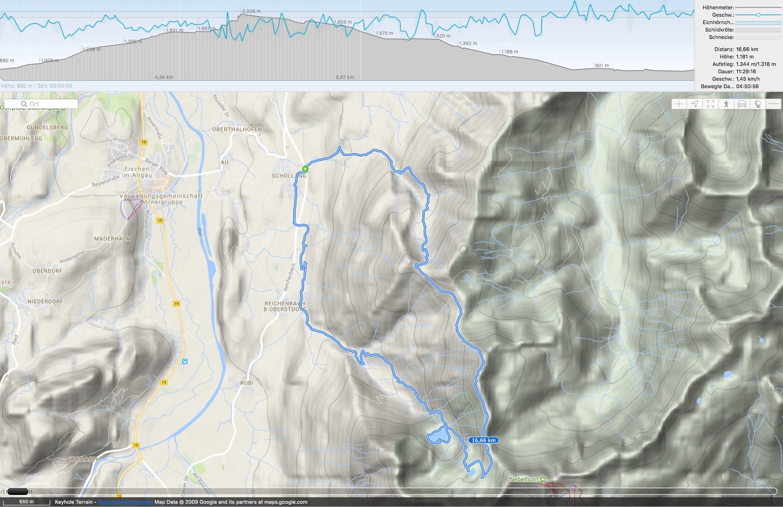This screenshot has height=507, width=783.
Task: Click the 2.026 m peak elevation label
Action: point(251,11)
